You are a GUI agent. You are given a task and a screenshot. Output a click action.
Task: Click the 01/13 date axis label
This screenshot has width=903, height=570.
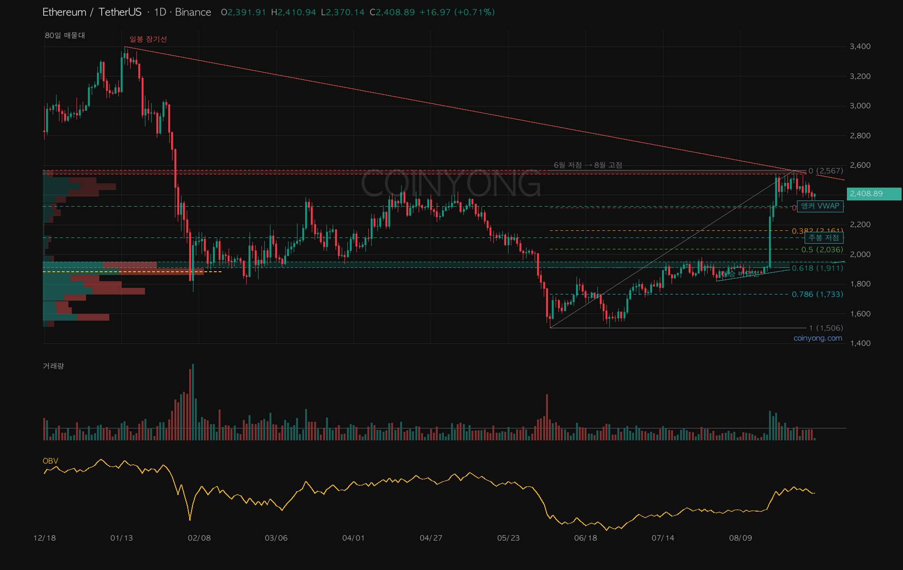click(122, 538)
